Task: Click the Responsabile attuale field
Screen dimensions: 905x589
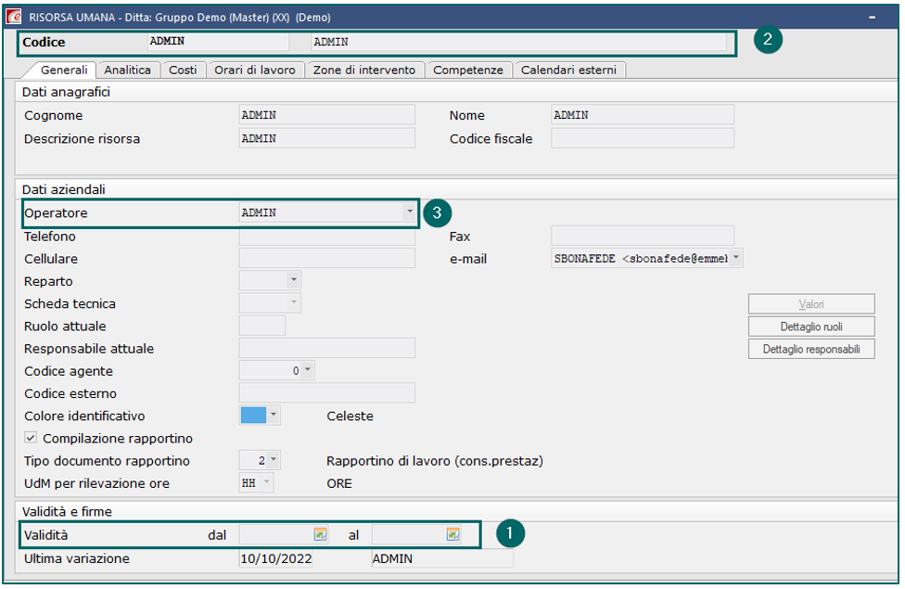Action: point(326,348)
